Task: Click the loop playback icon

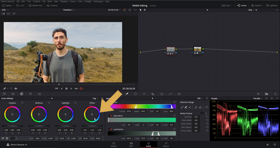Action: (x=81, y=88)
